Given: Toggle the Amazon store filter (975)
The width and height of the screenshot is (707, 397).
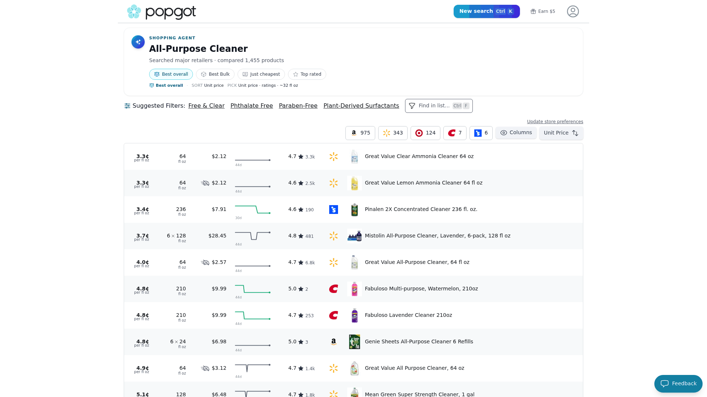Looking at the screenshot, I should 360,133.
